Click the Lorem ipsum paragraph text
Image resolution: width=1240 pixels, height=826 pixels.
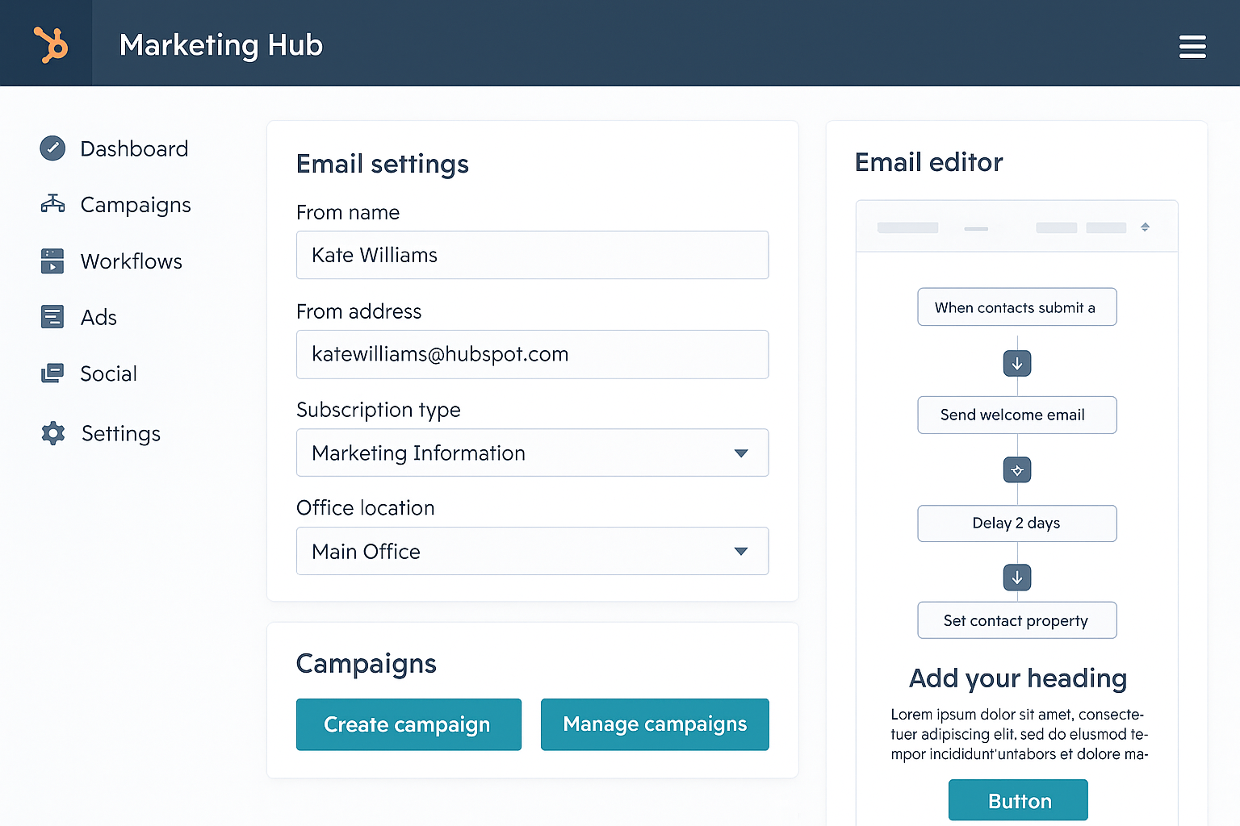click(x=1019, y=734)
